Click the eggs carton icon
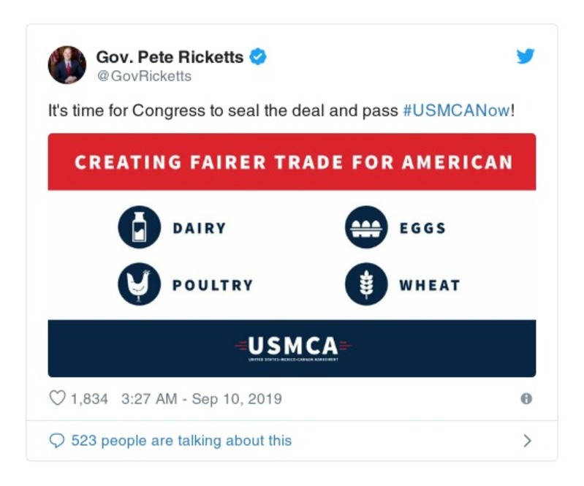This screenshot has width=584, height=486. (365, 227)
